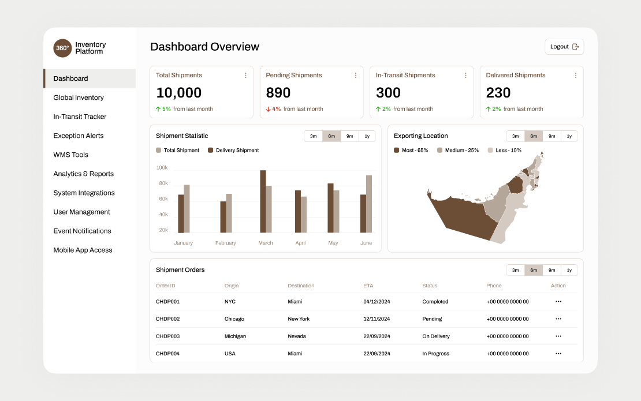The width and height of the screenshot is (641, 401).
Task: Open the In-Transit Shipments card options menu
Action: point(465,75)
